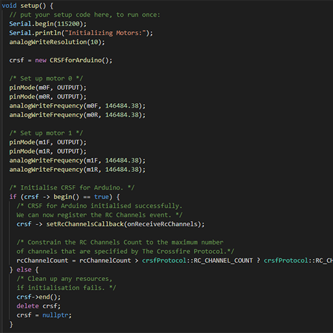Viewport: 333px width, 333px height.
Task: Click the 'pinMode(m1F, OUTPUT);' line
Action: [48, 142]
